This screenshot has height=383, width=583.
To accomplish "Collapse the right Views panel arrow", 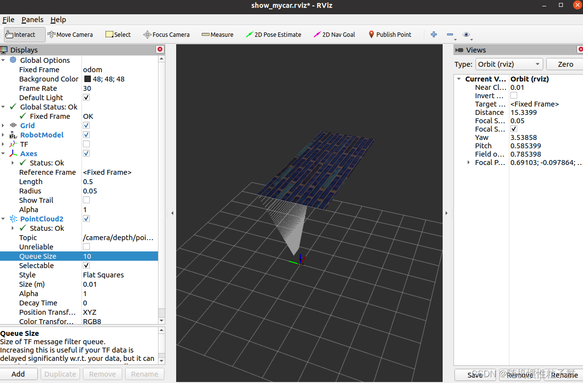I will click(447, 213).
